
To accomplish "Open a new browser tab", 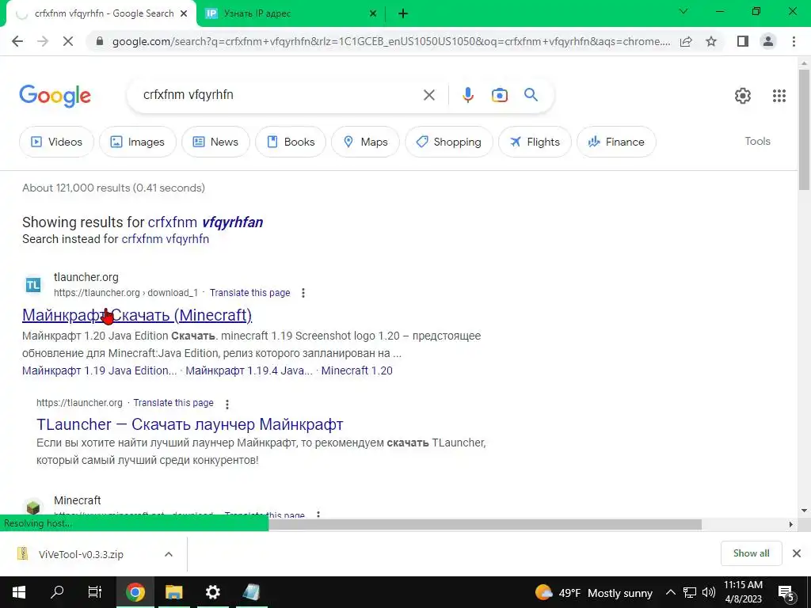I will click(x=403, y=13).
